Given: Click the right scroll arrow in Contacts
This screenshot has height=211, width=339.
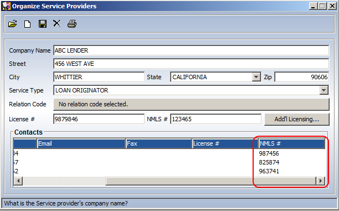Looking at the screenshot, I should [320, 181].
